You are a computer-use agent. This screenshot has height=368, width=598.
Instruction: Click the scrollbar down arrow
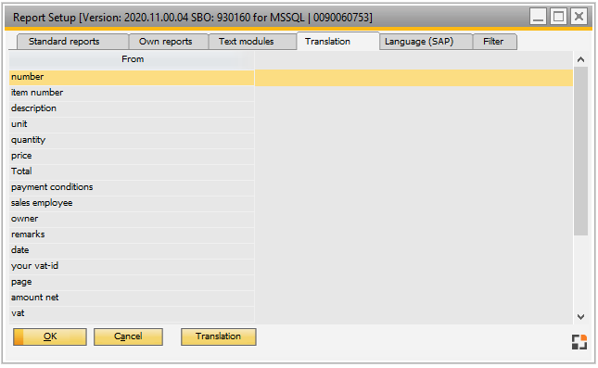pos(580,316)
